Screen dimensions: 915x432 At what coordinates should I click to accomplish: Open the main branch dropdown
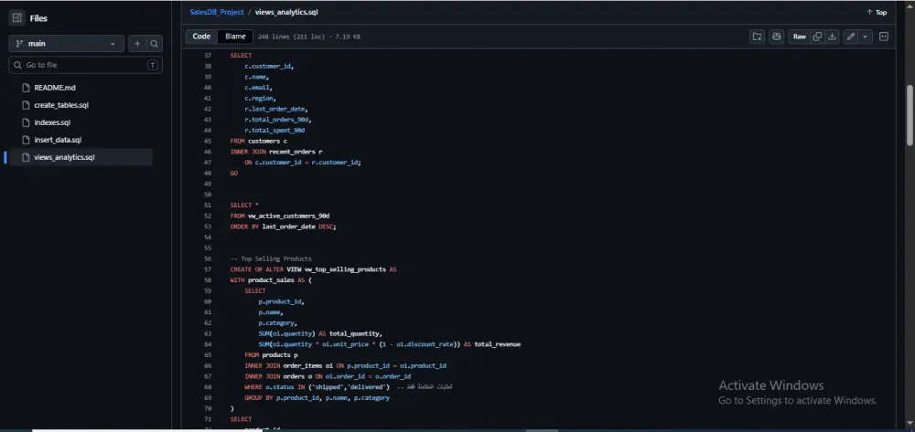tap(66, 44)
